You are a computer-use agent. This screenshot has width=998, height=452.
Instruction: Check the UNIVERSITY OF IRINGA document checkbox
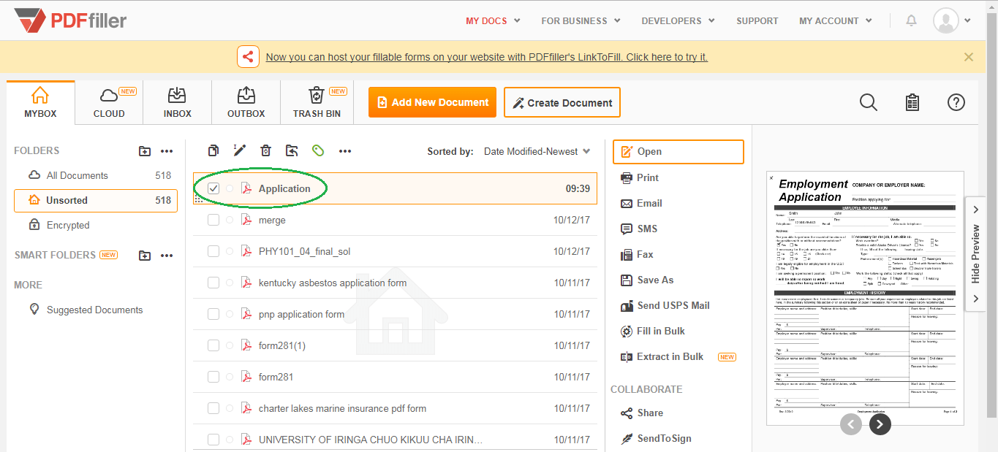click(213, 440)
